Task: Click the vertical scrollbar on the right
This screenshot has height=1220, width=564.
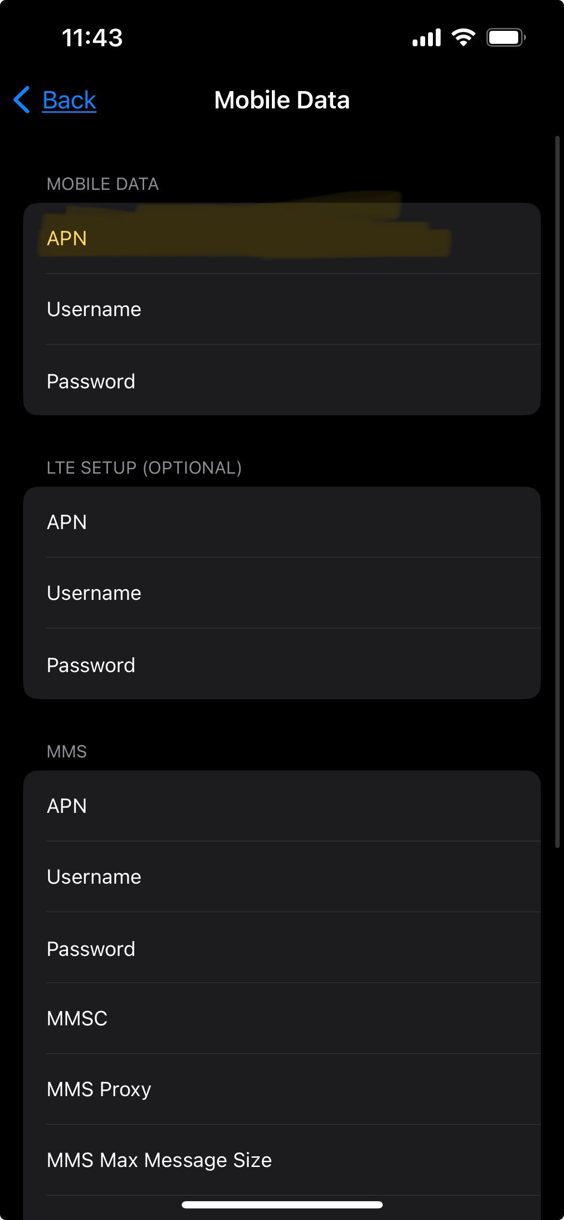Action: coord(557,491)
